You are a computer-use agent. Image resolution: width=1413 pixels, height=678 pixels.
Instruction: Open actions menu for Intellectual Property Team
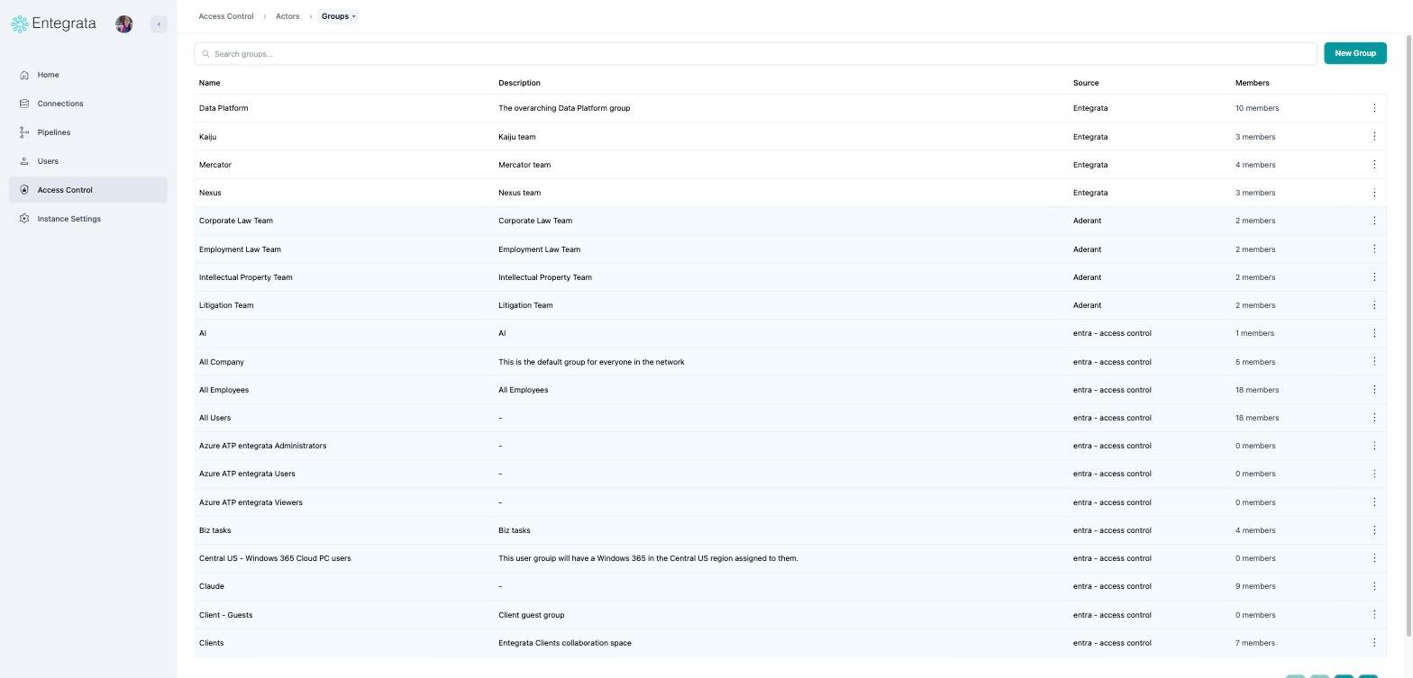[1373, 277]
